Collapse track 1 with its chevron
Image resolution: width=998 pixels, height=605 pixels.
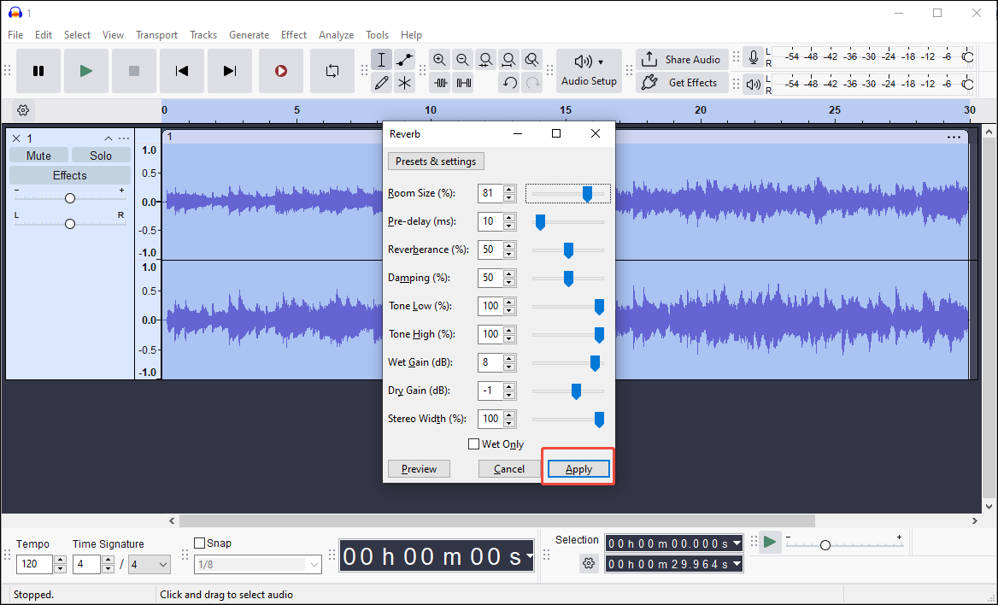[109, 138]
